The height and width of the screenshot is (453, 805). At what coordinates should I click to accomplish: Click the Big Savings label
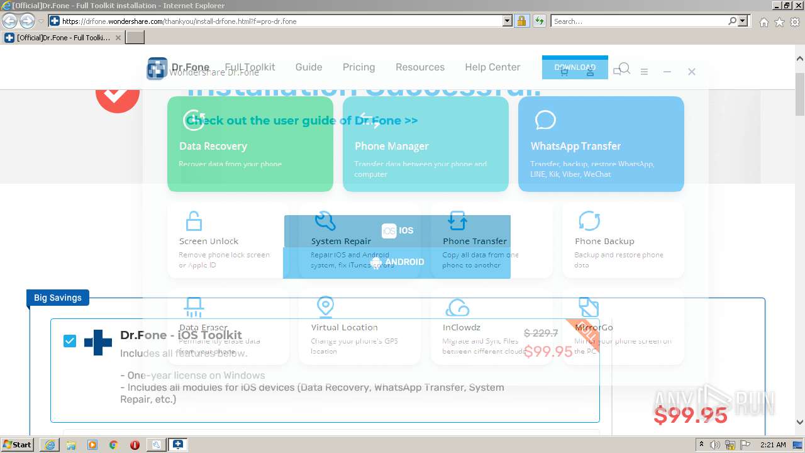[x=58, y=298]
